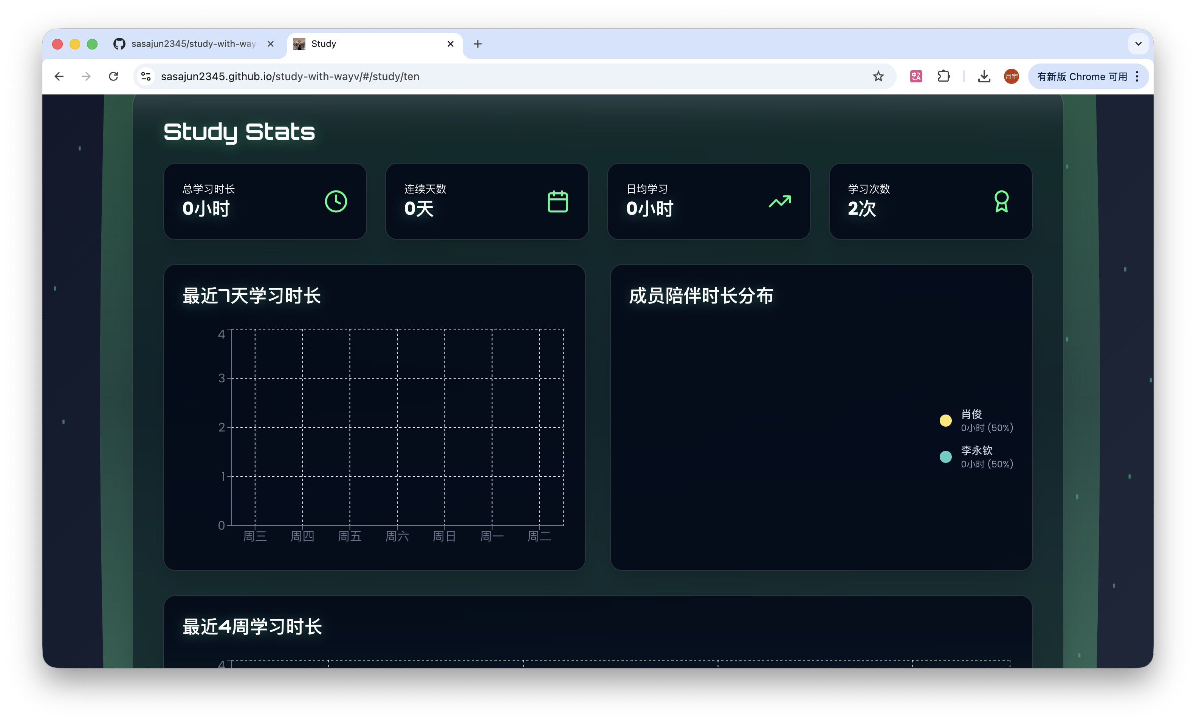Open the Google Translate extension icon

[916, 76]
